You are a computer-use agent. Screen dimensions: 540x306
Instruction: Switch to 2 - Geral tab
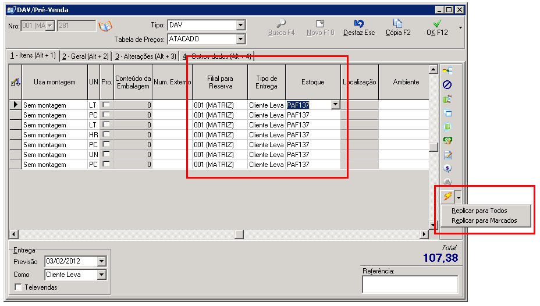pyautogui.click(x=86, y=56)
